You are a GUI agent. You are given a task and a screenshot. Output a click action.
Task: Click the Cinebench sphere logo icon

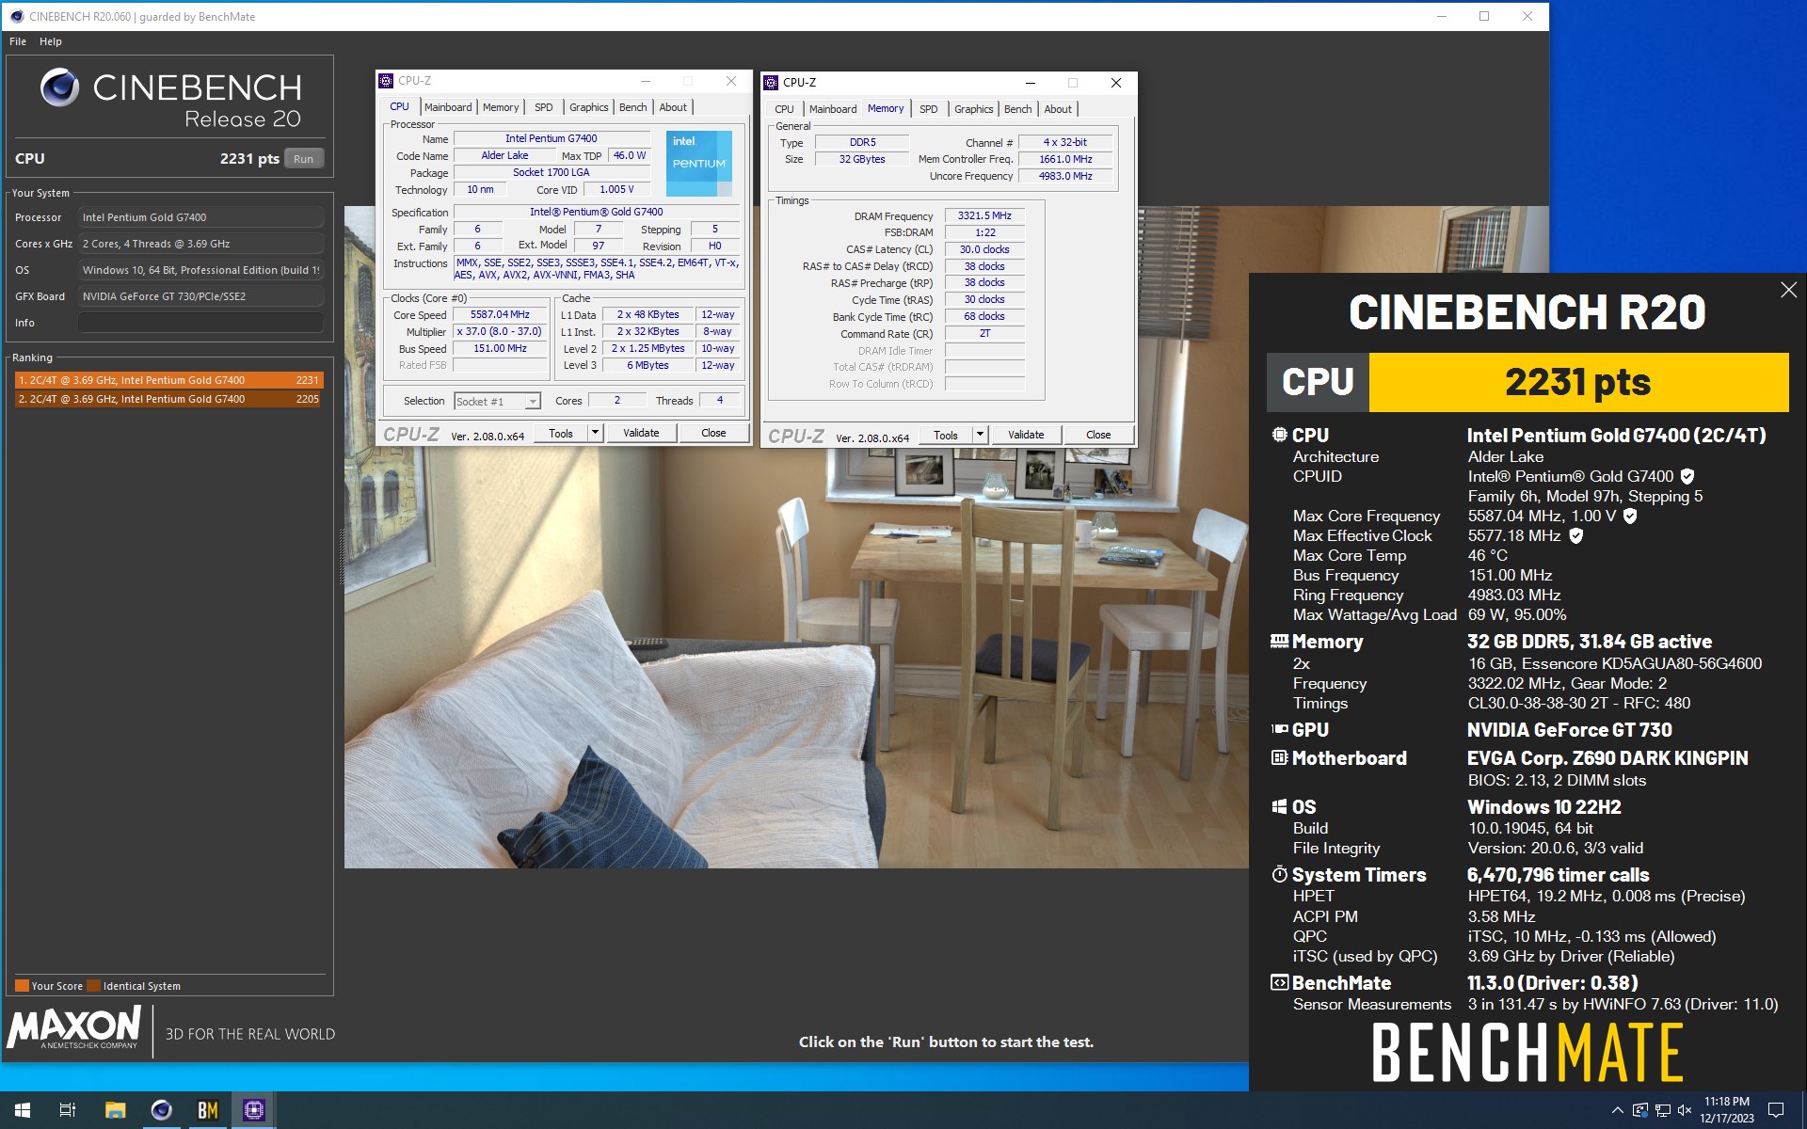point(60,87)
